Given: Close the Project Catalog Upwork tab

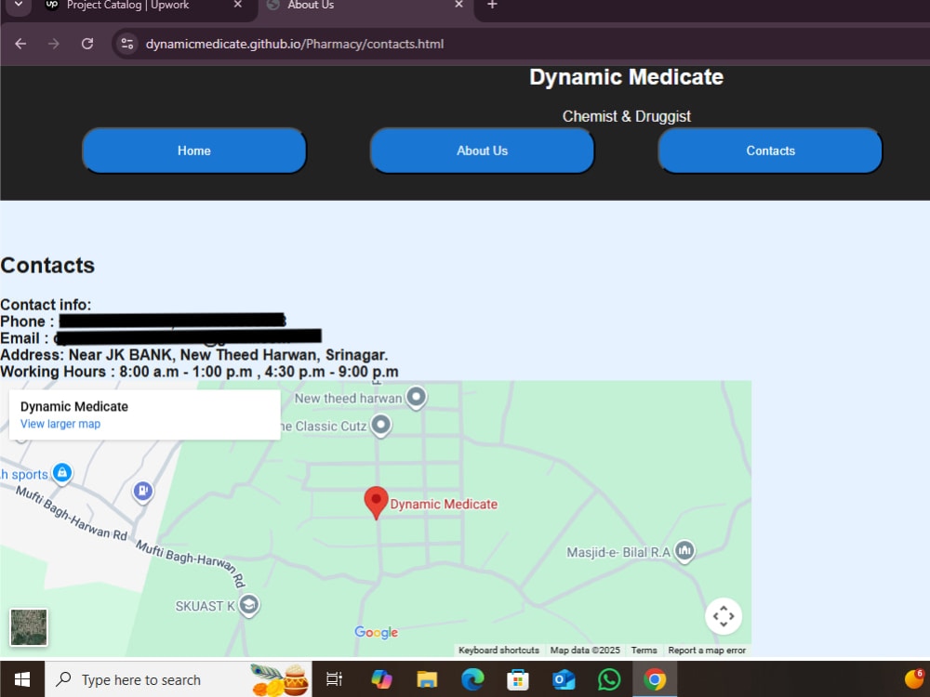Looking at the screenshot, I should click(x=238, y=5).
